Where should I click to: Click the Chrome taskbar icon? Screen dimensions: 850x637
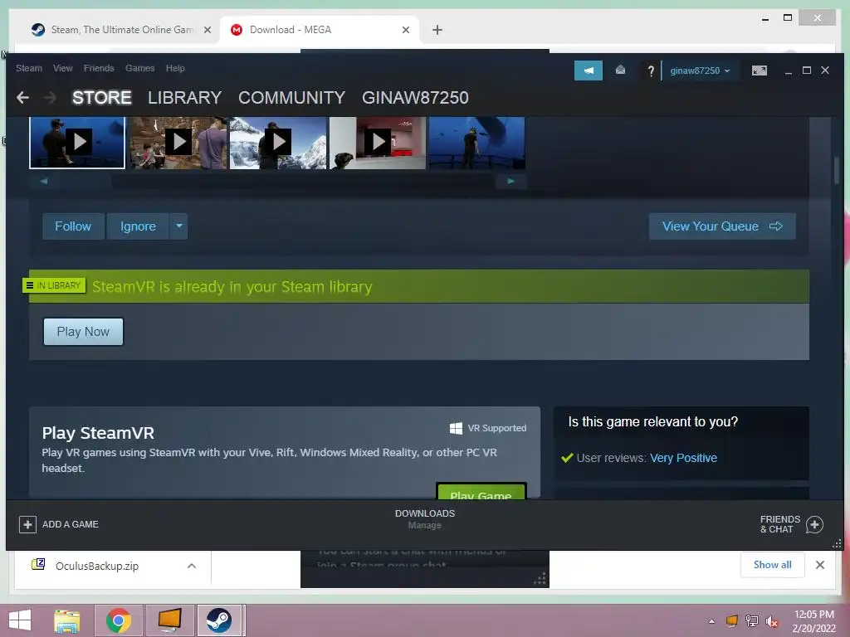(x=118, y=620)
